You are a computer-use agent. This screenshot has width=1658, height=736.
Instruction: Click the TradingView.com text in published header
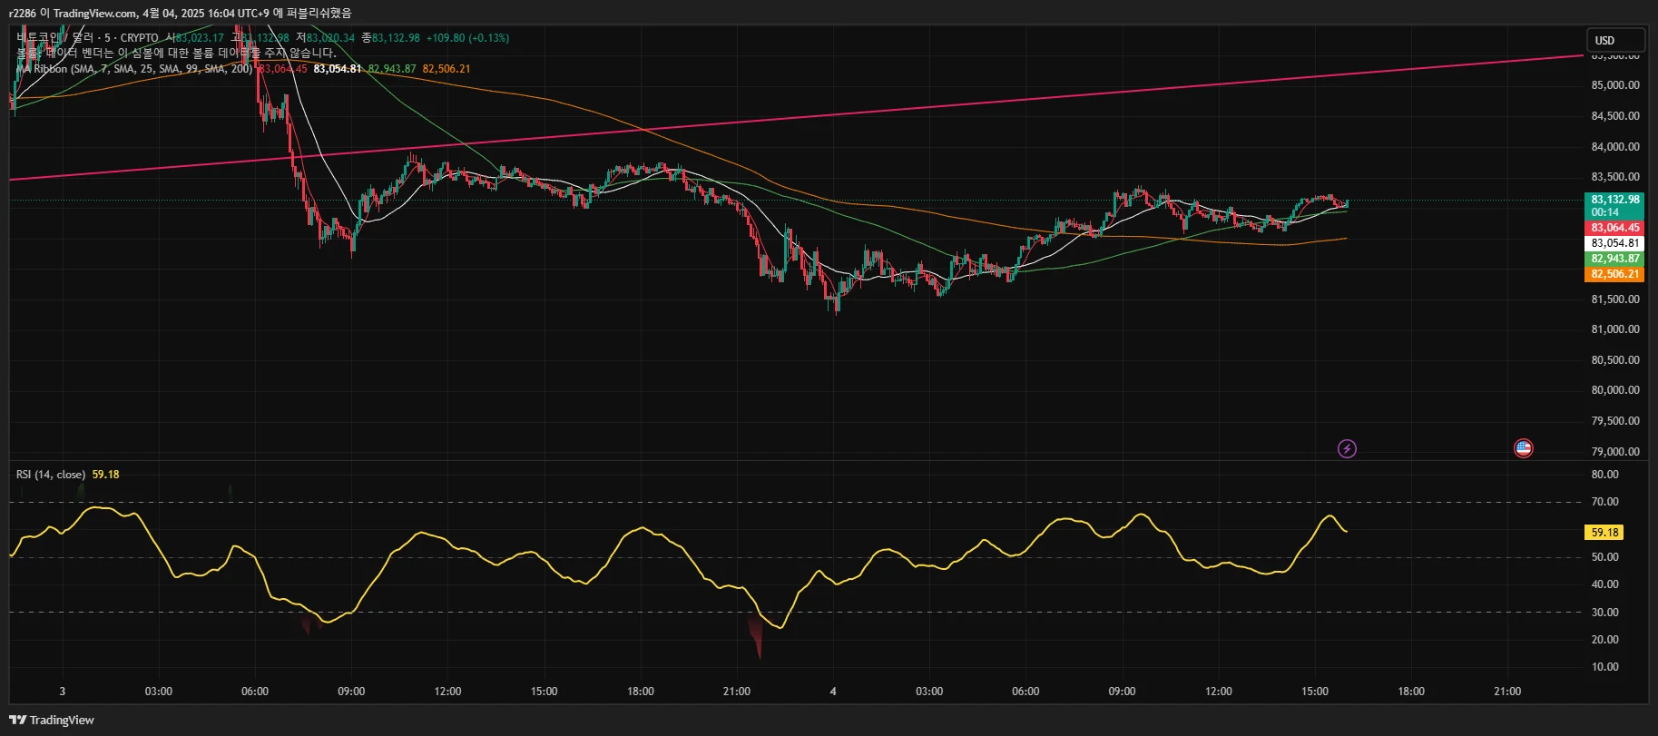point(95,13)
